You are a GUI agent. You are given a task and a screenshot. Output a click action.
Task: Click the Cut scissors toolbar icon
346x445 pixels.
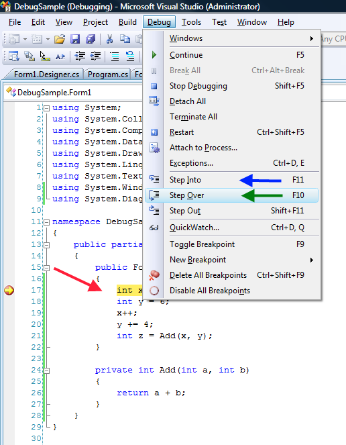[x=109, y=39]
